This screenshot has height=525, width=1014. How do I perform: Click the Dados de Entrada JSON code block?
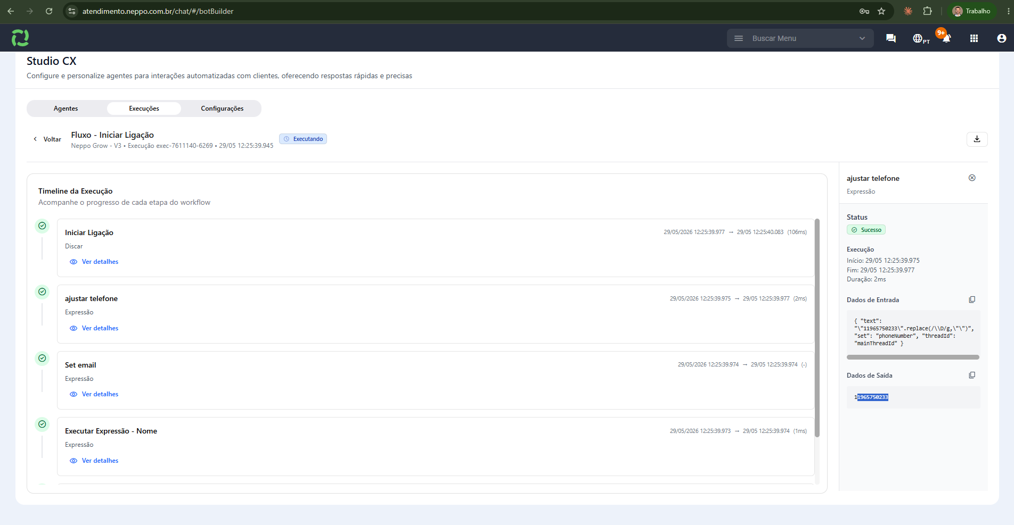[913, 332]
